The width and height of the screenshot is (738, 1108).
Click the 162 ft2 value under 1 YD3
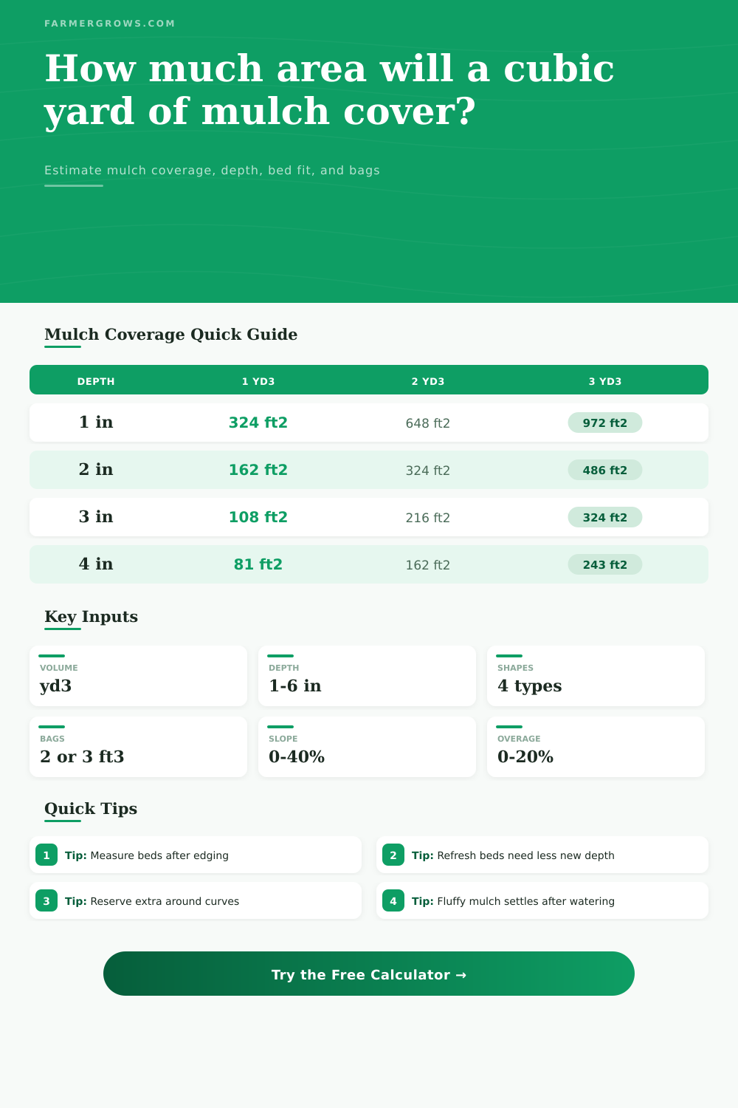click(x=258, y=470)
